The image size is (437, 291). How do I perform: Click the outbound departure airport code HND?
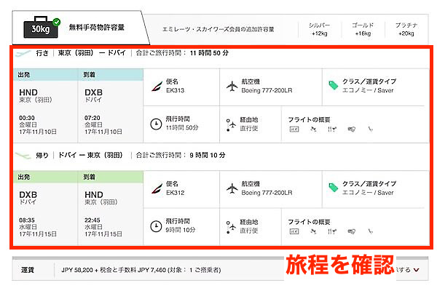point(28,92)
